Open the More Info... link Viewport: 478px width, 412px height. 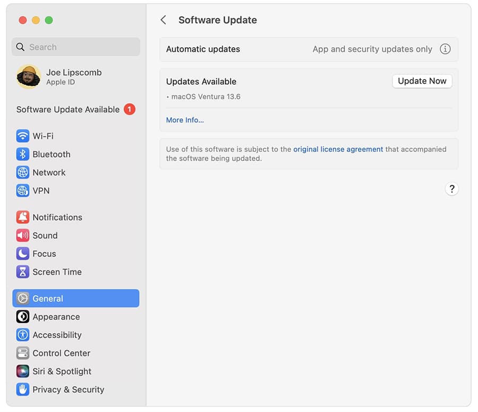185,120
